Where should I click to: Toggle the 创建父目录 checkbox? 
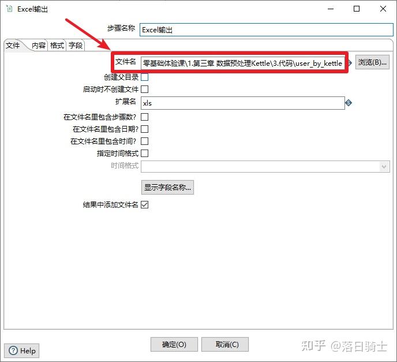point(145,77)
